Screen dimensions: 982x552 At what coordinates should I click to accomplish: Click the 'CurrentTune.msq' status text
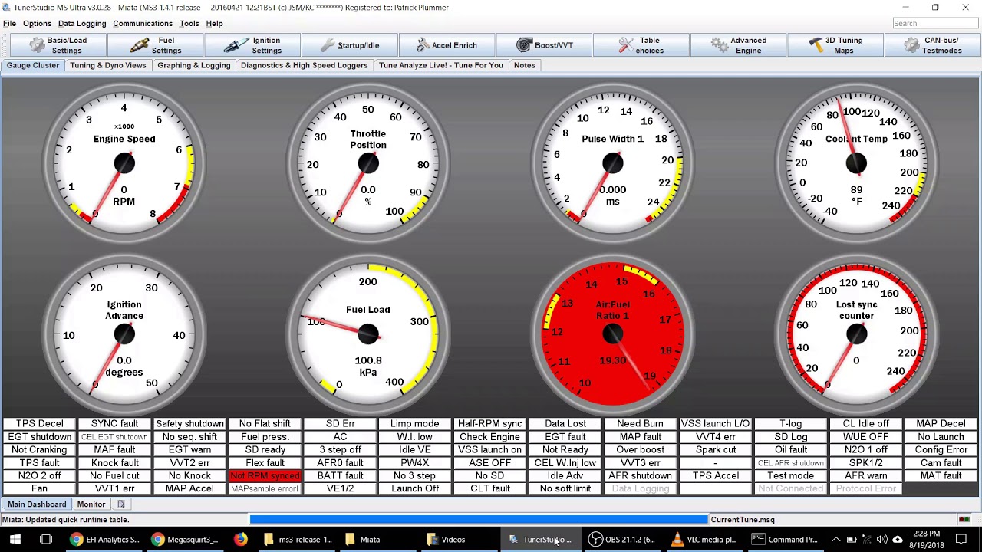[743, 520]
